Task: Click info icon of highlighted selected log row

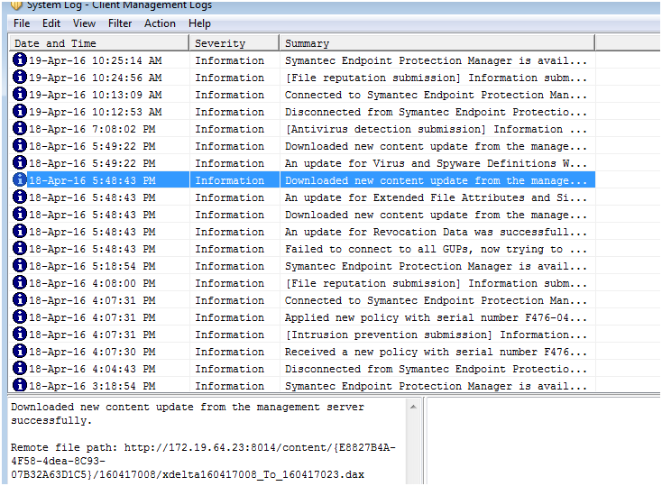Action: point(20,179)
